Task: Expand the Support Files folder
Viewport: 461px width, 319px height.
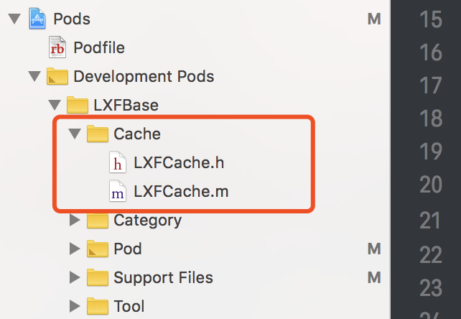Action: (x=75, y=277)
